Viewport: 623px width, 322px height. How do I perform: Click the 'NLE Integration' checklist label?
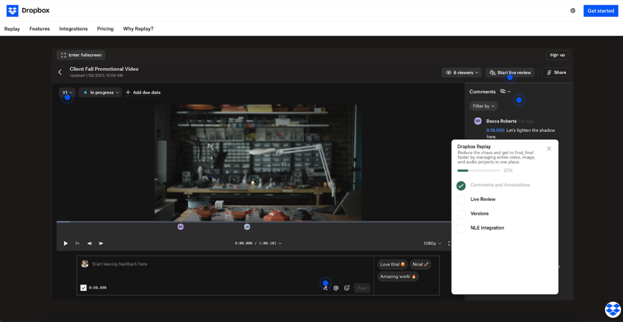pos(487,228)
